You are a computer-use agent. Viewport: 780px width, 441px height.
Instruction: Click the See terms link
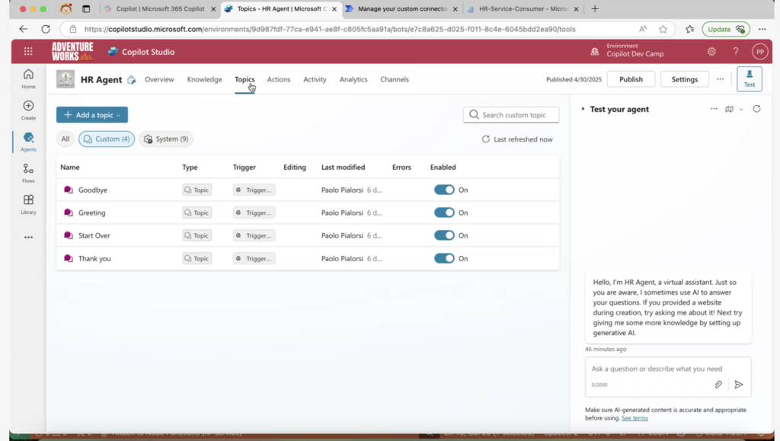[x=635, y=418]
